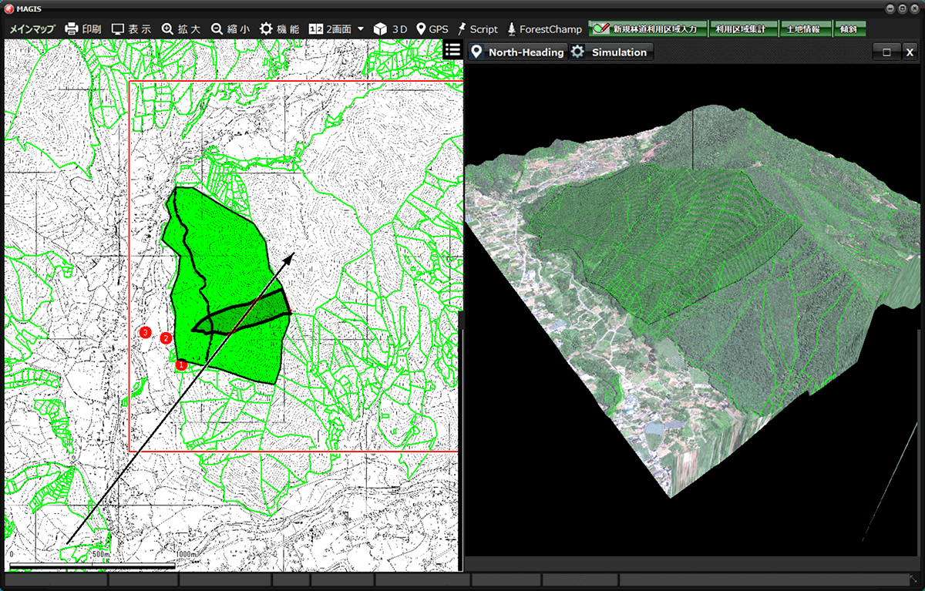
Task: Click red marker number 1 on map
Action: coord(181,364)
